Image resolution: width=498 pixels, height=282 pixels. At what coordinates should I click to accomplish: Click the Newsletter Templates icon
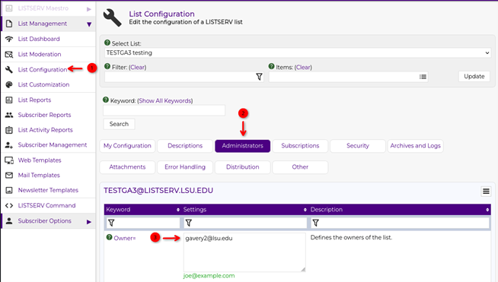point(9,190)
